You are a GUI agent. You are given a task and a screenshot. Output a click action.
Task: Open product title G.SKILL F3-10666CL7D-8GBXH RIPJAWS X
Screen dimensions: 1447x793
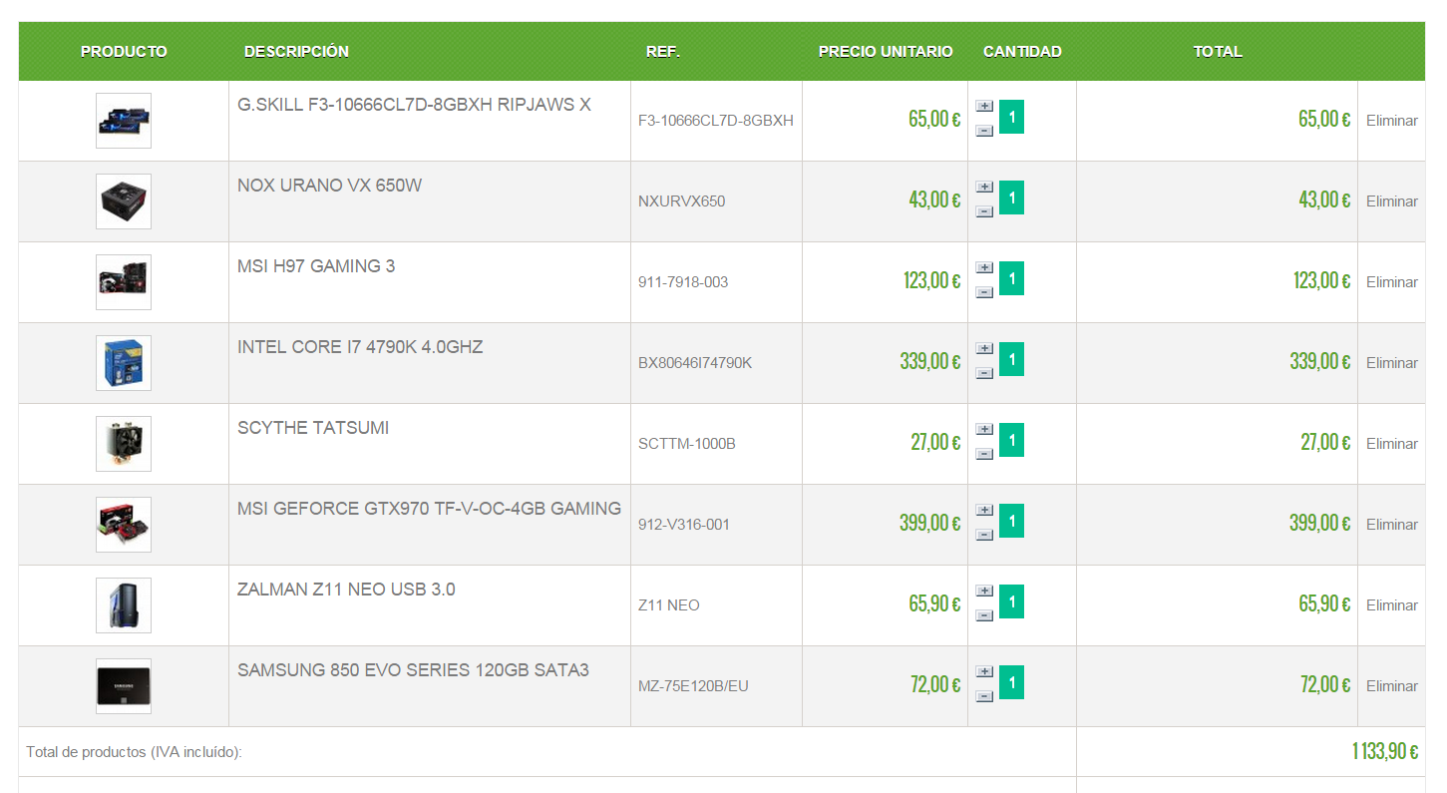pyautogui.click(x=414, y=105)
